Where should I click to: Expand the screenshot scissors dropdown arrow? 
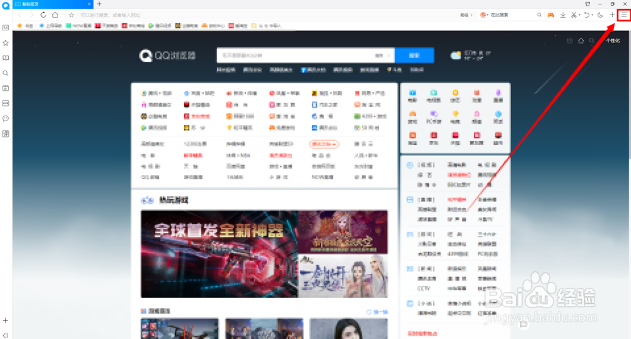point(579,15)
